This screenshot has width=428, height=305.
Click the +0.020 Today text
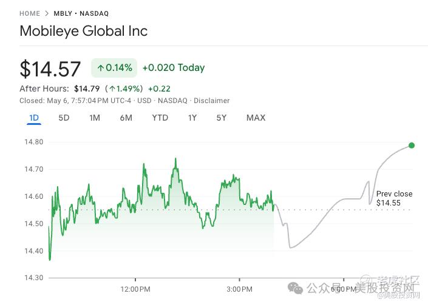[174, 67]
